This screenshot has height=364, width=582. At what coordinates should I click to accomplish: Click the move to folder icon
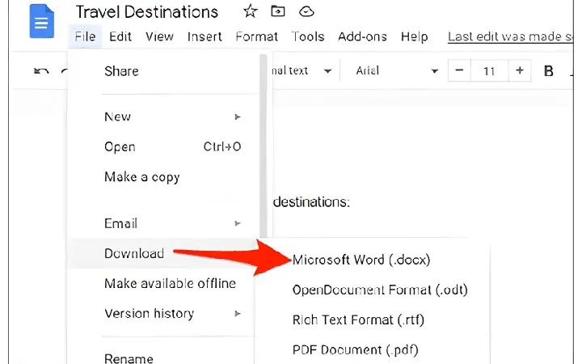(277, 11)
